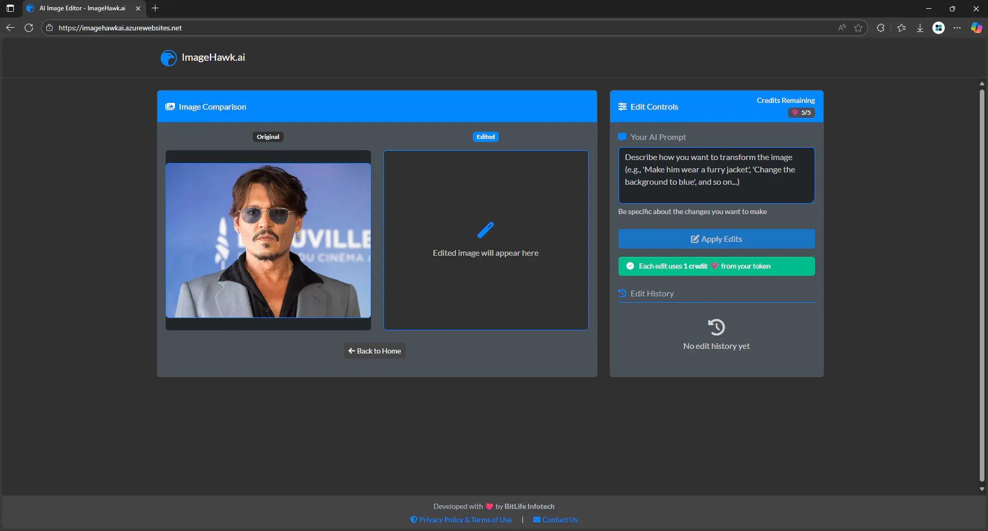This screenshot has height=531, width=988.
Task: Reload the page with the refresh icon
Action: [x=29, y=28]
